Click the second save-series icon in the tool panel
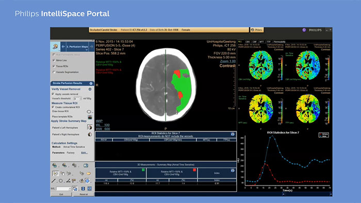The width and height of the screenshot is (361, 203). point(64,165)
